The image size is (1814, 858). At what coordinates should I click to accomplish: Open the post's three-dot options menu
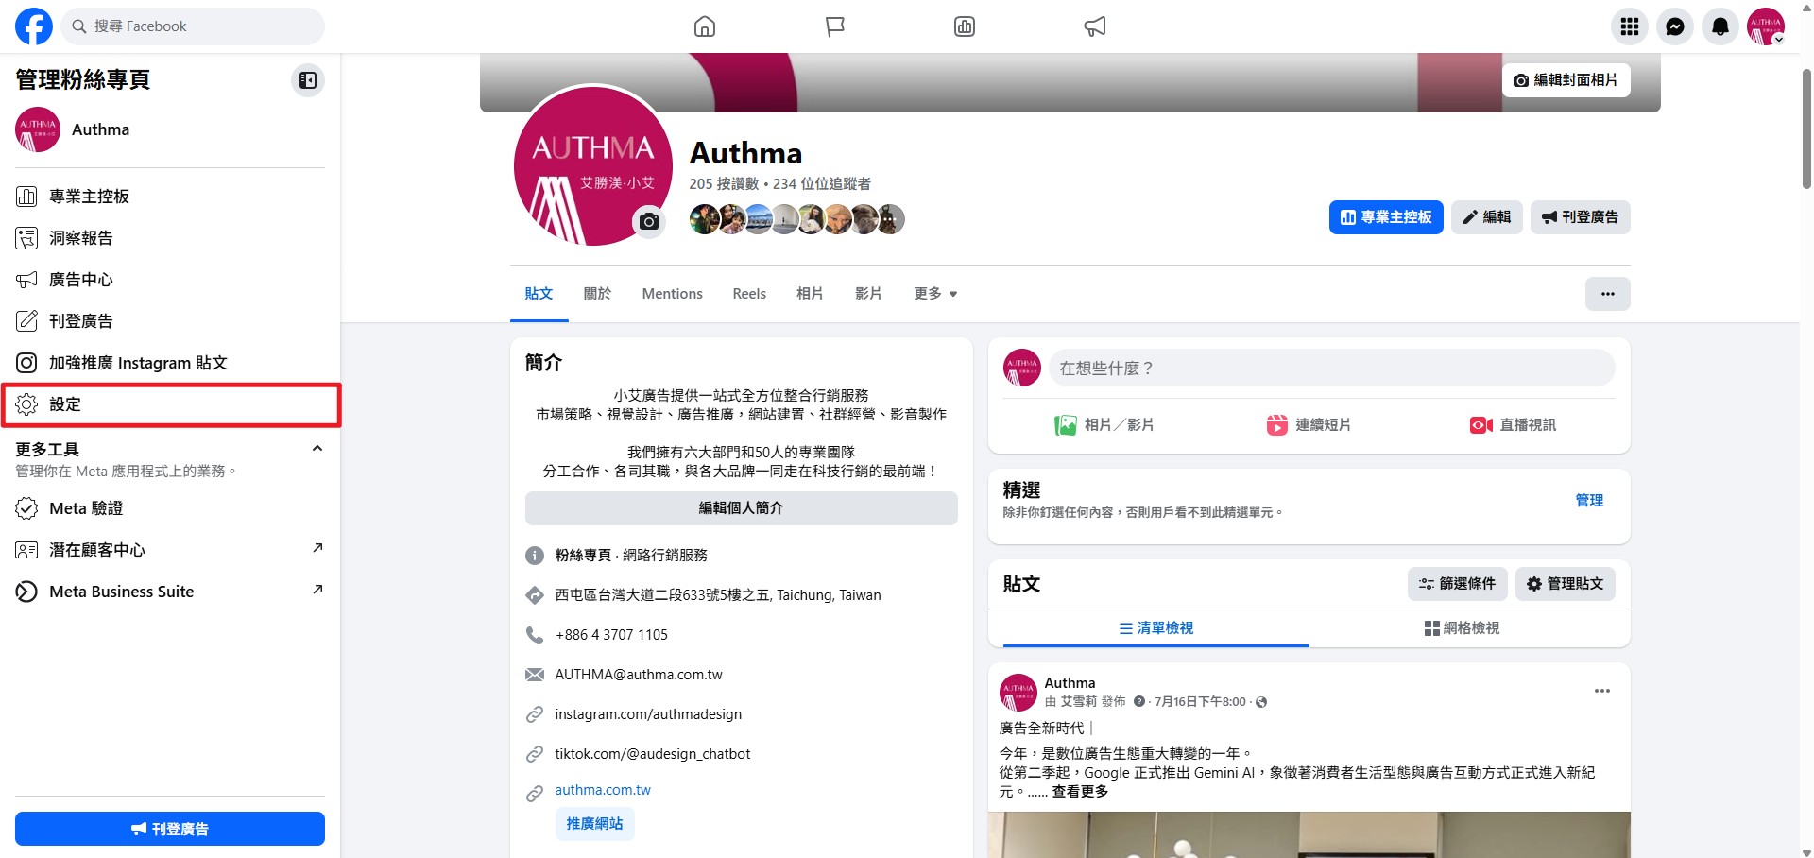[x=1602, y=691]
